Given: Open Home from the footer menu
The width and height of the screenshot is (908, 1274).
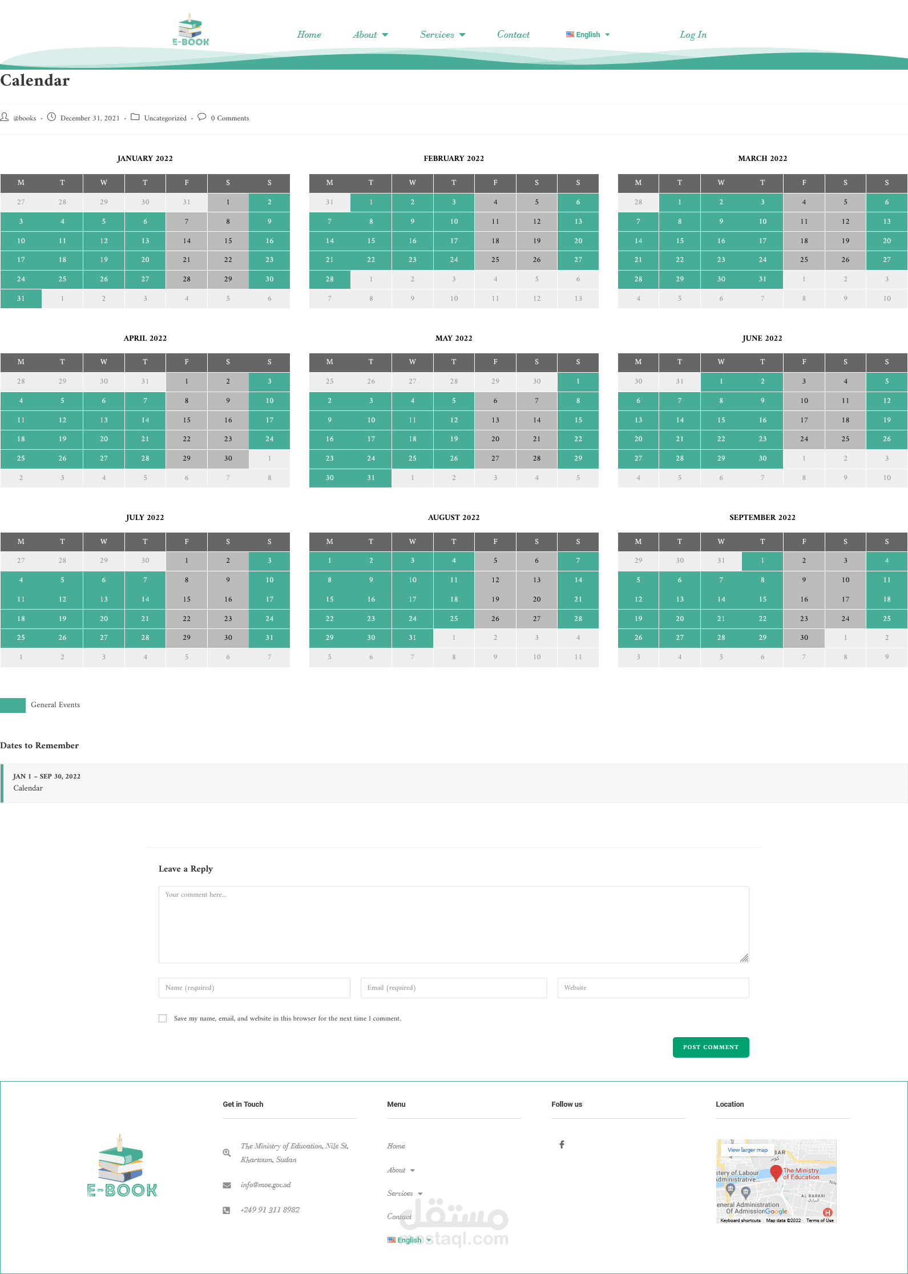Looking at the screenshot, I should [396, 1146].
